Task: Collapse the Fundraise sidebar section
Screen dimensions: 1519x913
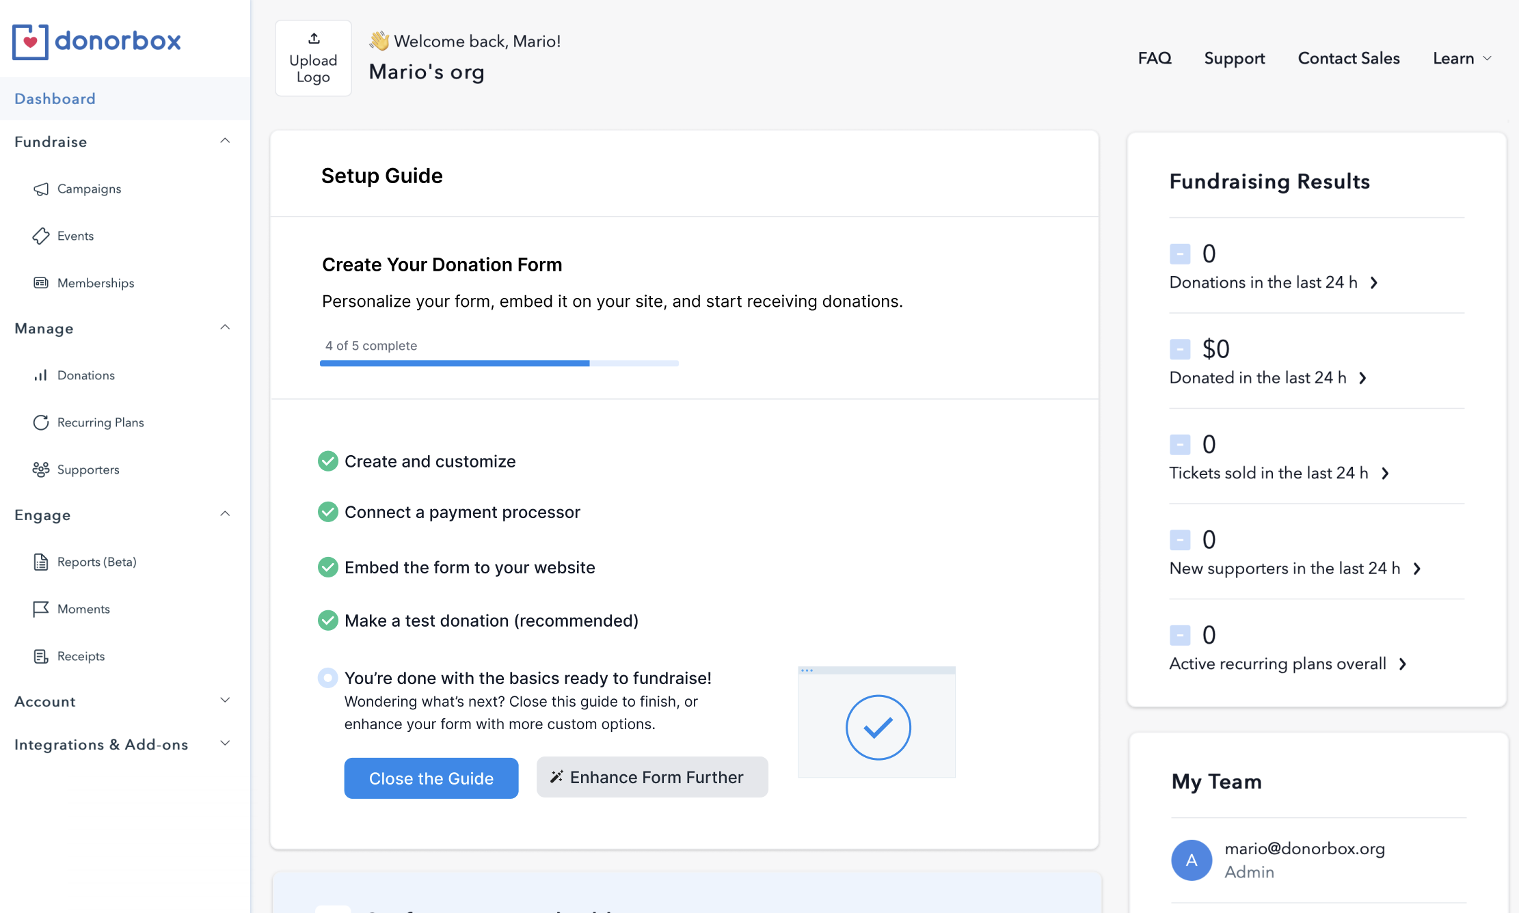Action: [225, 141]
